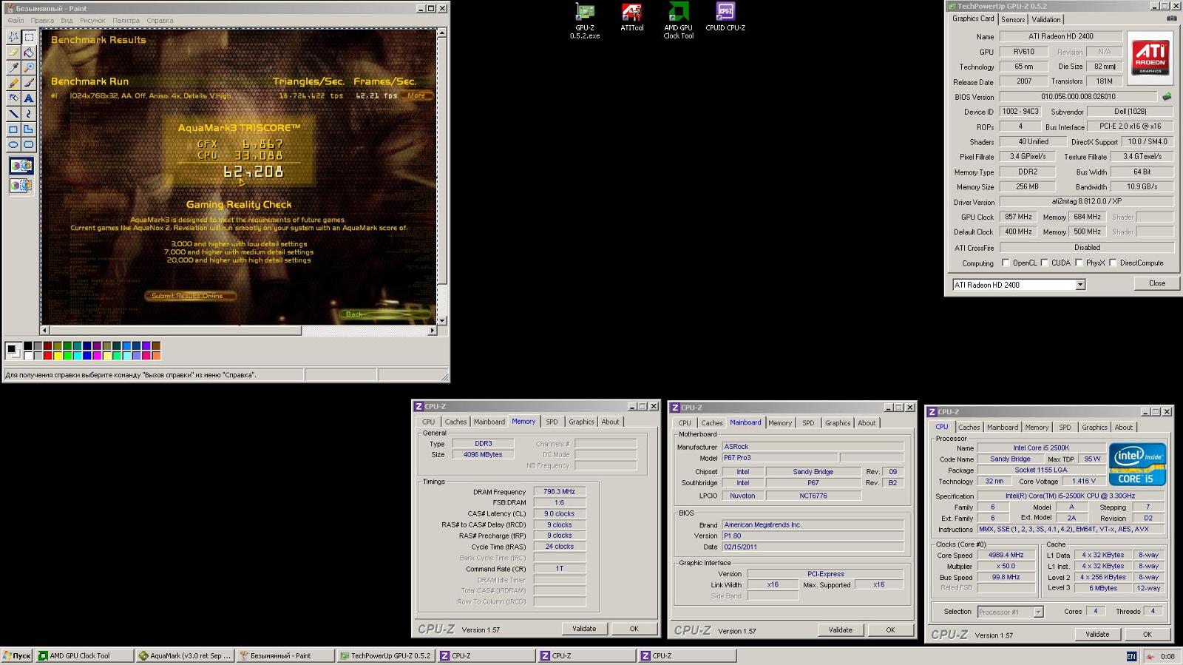Select the free-form select tool in Paint
The height and width of the screenshot is (665, 1183).
click(13, 36)
